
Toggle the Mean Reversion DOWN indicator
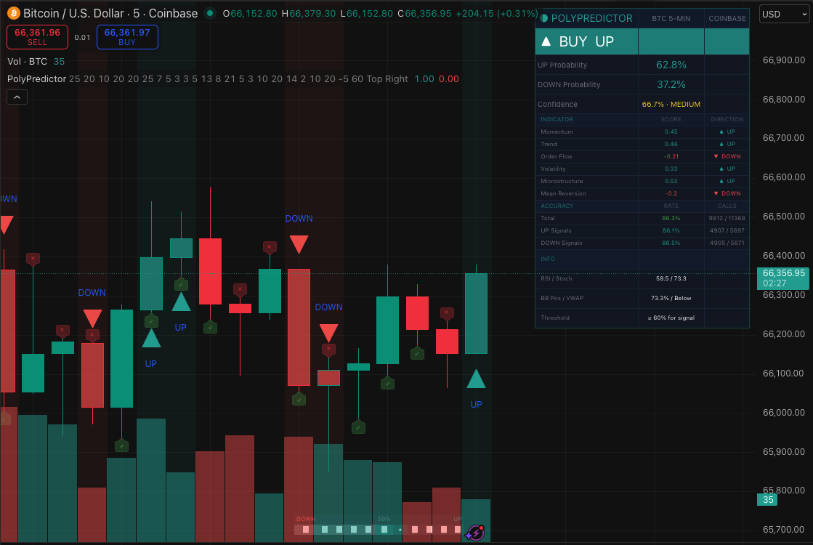click(x=725, y=193)
